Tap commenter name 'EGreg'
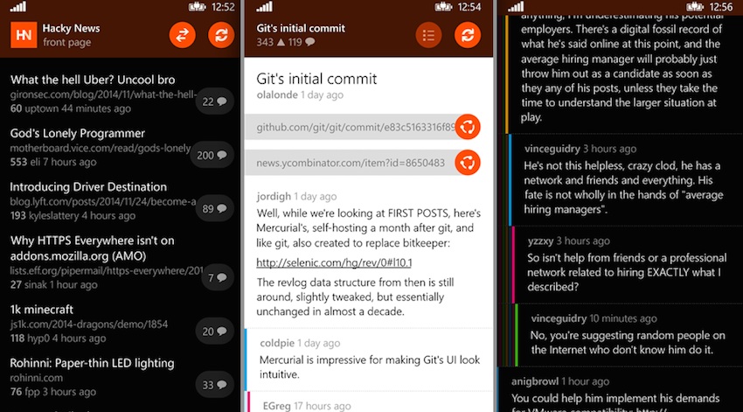 [277, 406]
